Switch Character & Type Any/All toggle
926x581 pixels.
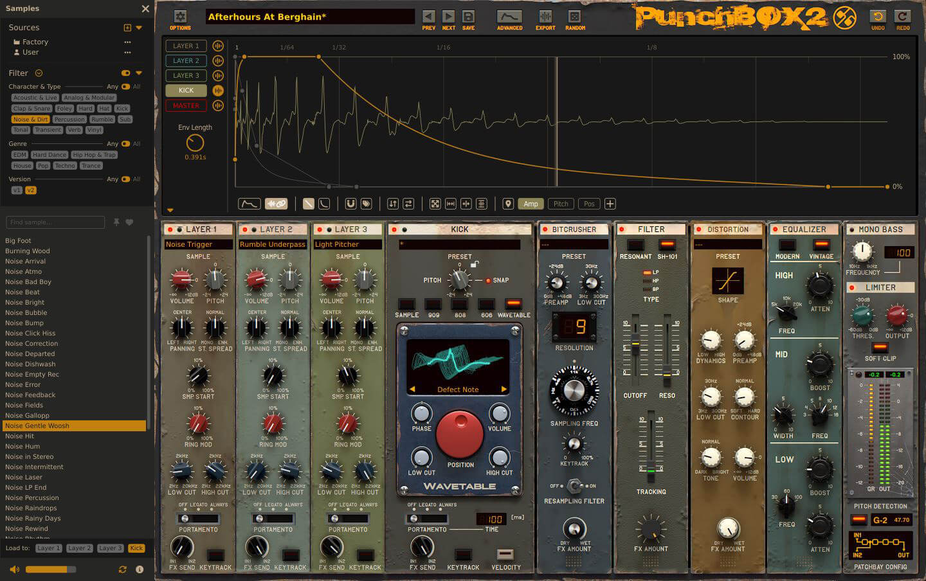coord(125,87)
